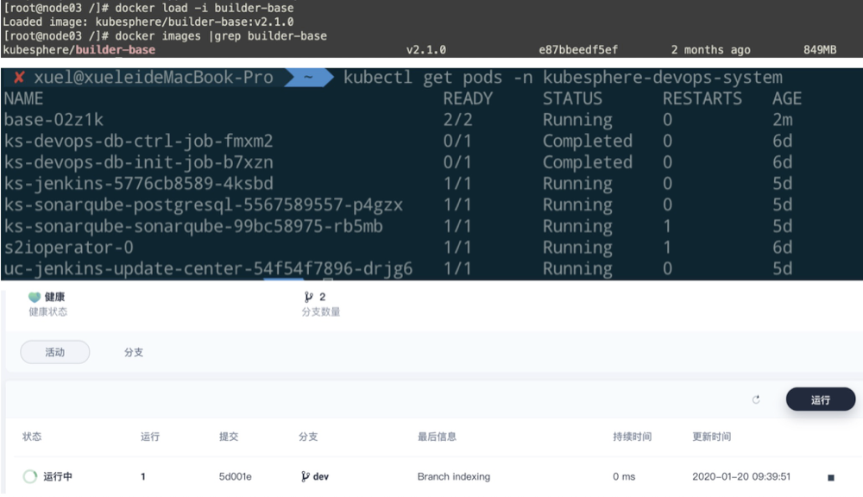
Task: Click the blue tilde path segment in the prompt
Action: [x=308, y=78]
